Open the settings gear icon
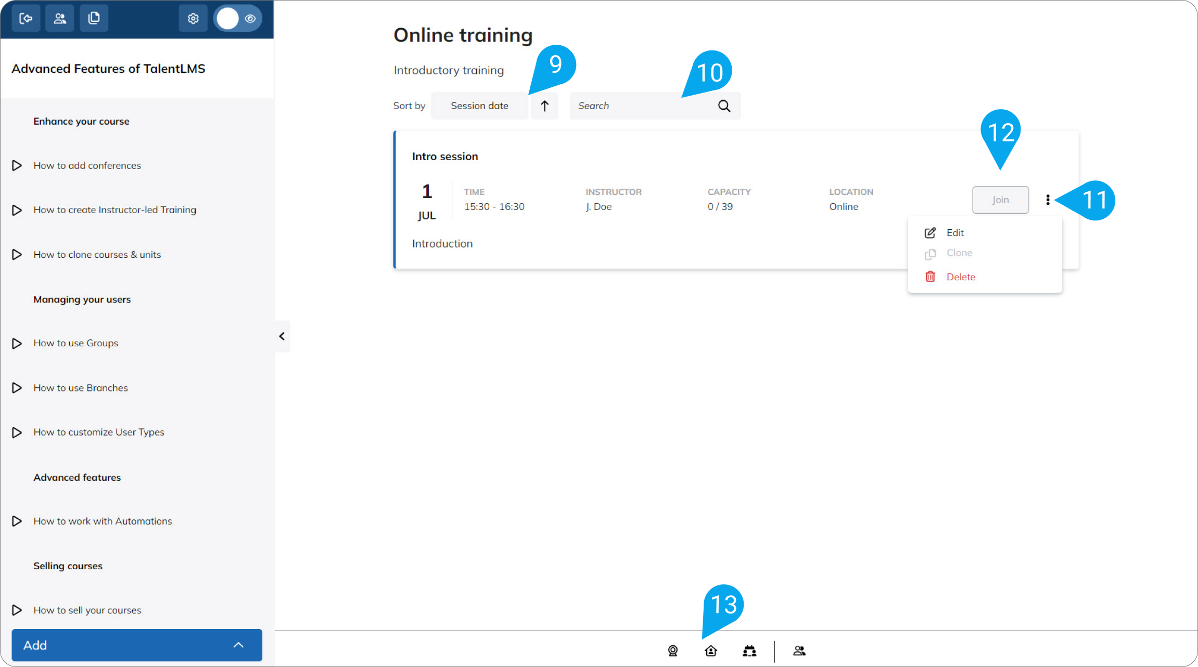1198x667 pixels. click(193, 18)
